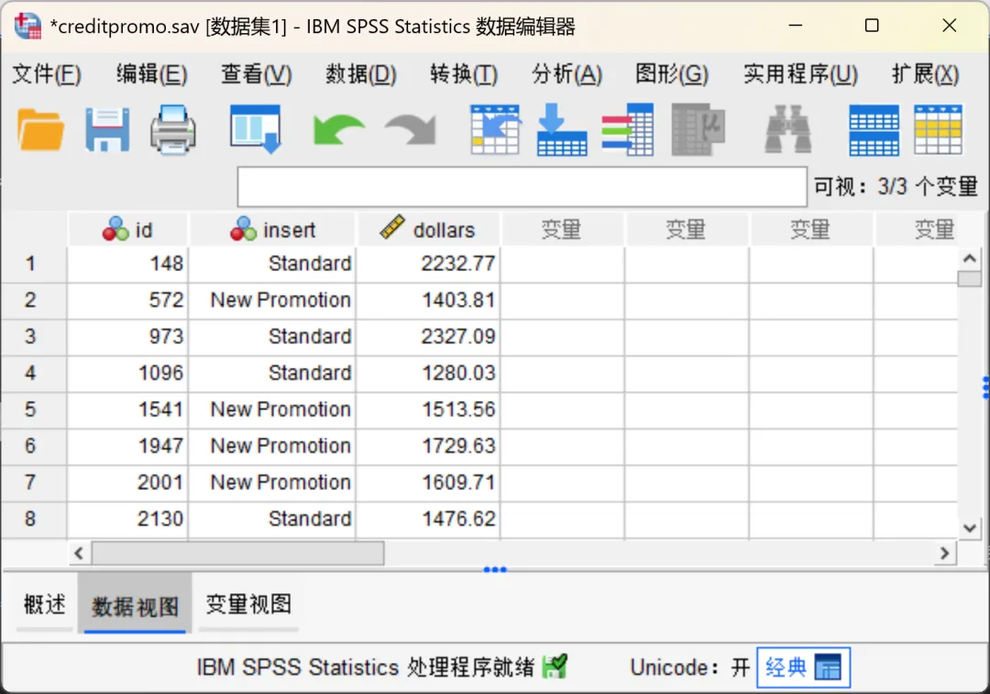The image size is (990, 694).
Task: Switch to Classic view button 经典
Action: [x=803, y=667]
